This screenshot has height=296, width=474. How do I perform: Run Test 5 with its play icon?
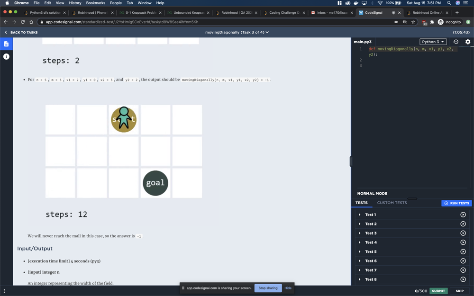(463, 251)
